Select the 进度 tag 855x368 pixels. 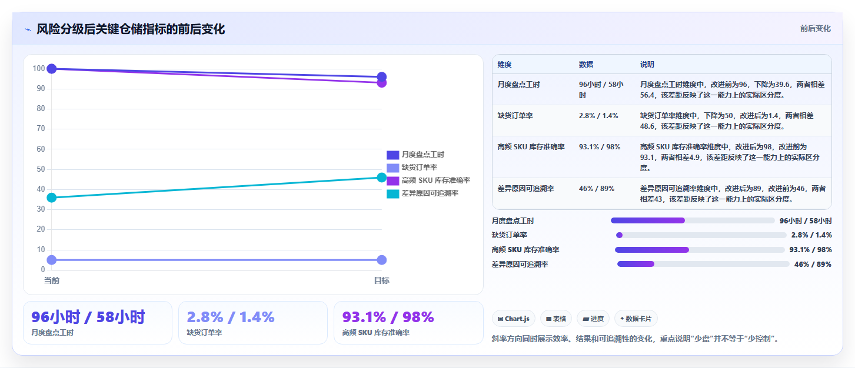593,319
